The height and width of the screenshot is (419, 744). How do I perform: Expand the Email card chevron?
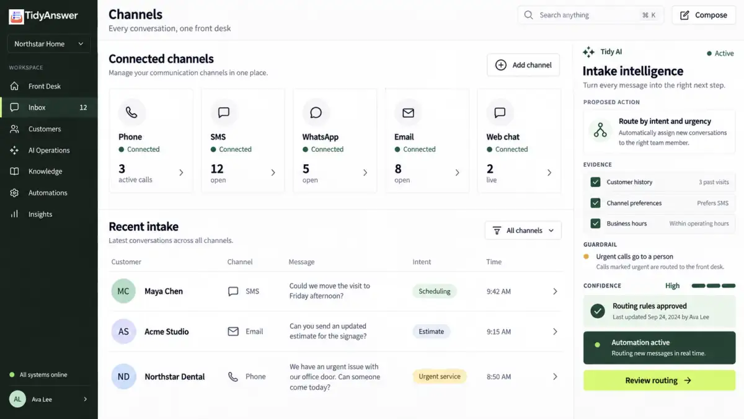point(457,173)
